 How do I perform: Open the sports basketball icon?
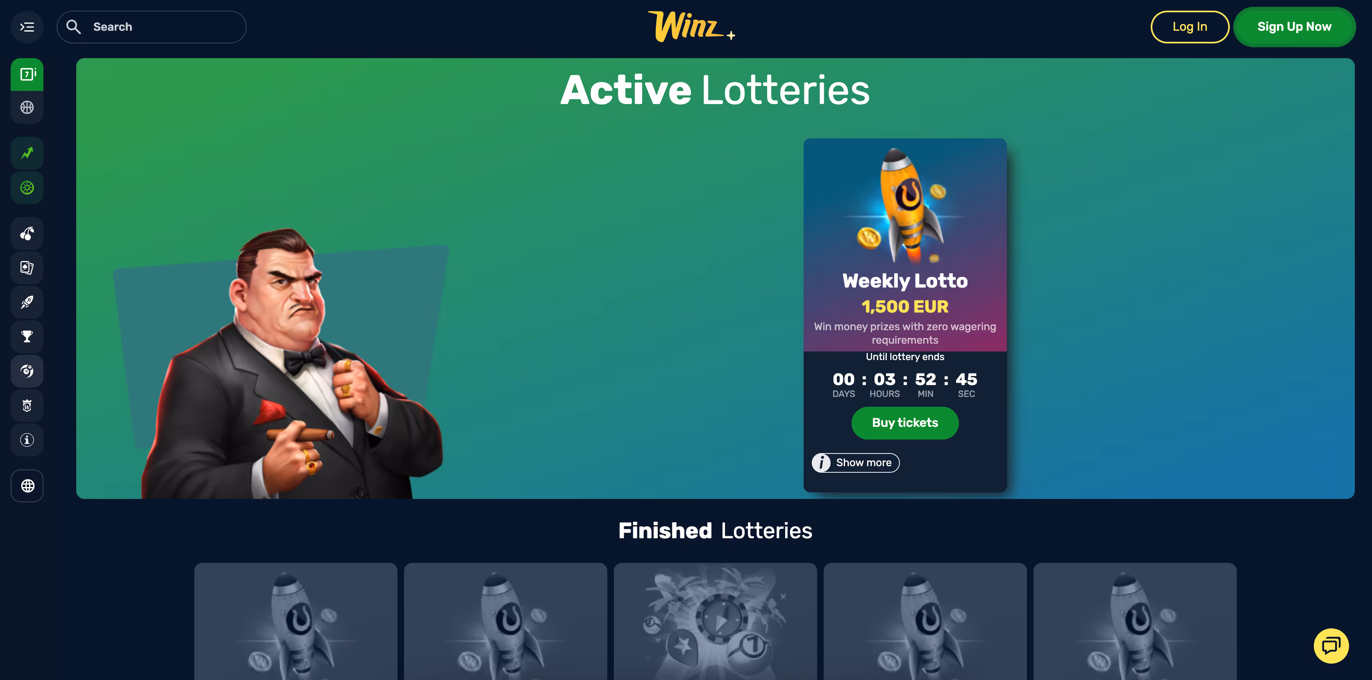coord(27,108)
